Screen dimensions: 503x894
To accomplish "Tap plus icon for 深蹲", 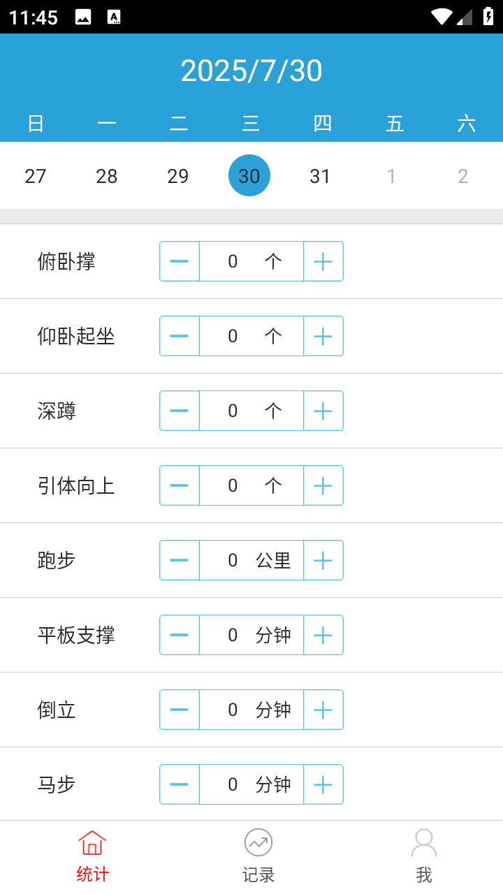I will [323, 411].
